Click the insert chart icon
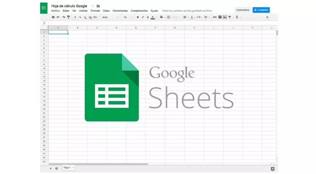 [x=225, y=17]
